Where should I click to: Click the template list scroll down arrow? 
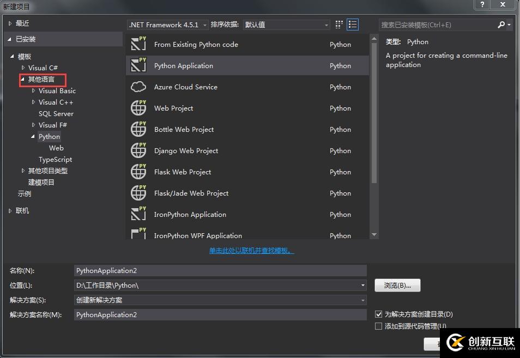(374, 235)
